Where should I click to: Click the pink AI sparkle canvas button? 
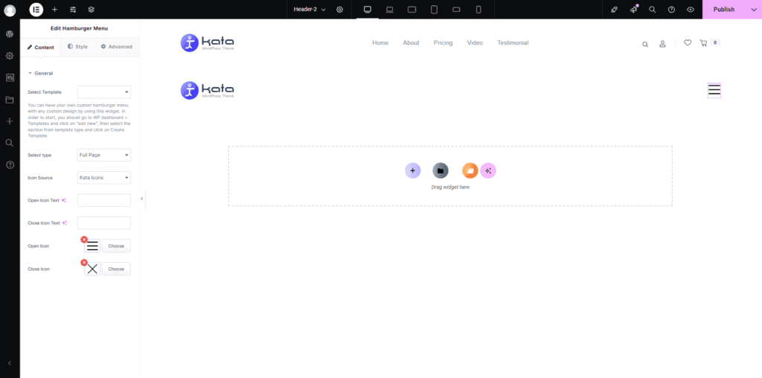488,170
